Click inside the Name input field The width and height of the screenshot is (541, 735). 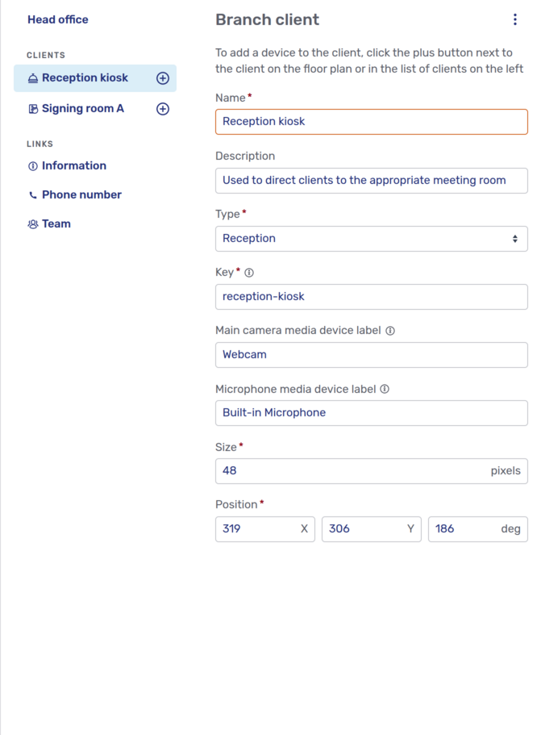point(371,122)
